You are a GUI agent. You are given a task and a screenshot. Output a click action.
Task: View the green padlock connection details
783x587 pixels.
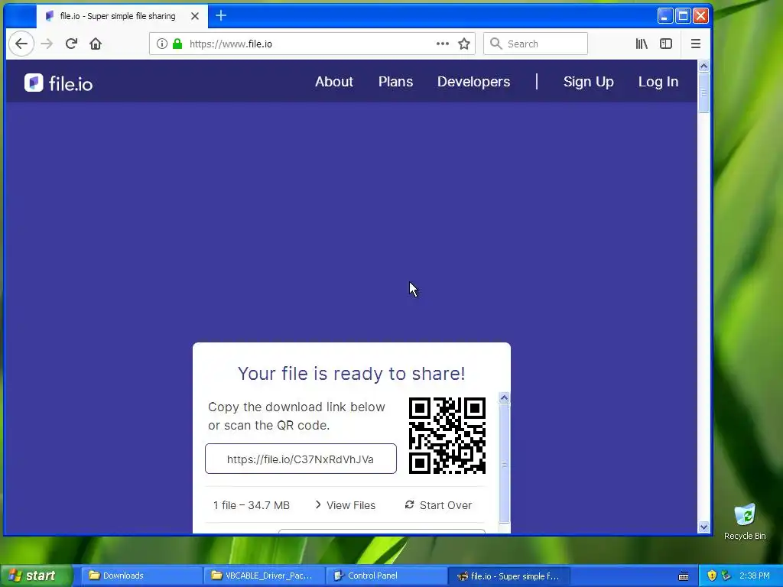point(177,44)
